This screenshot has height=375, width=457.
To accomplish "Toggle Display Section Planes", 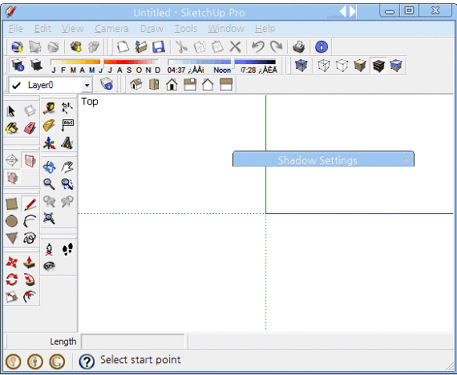I will (30, 160).
